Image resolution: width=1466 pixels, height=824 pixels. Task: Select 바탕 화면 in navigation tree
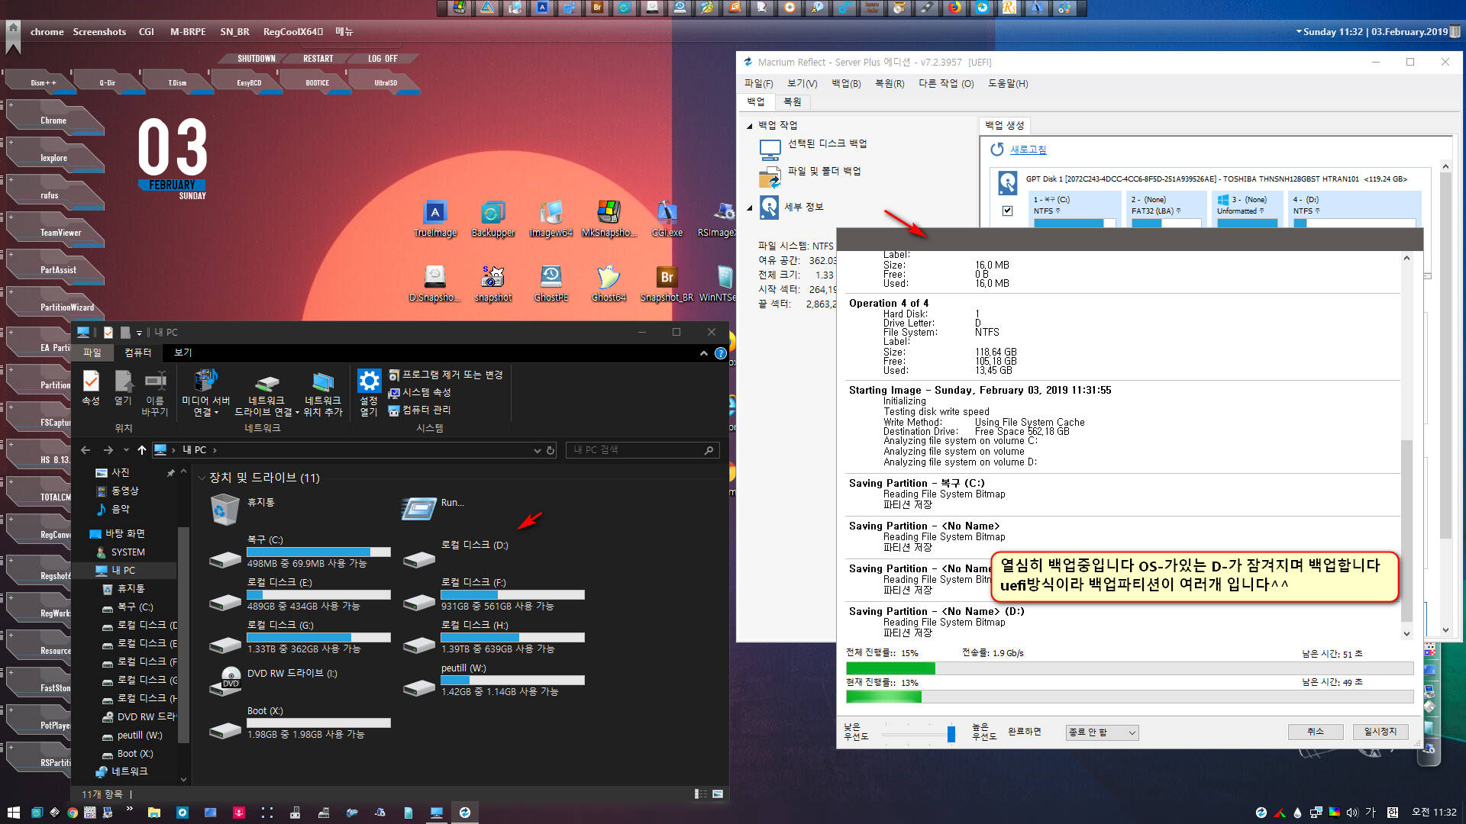124,534
